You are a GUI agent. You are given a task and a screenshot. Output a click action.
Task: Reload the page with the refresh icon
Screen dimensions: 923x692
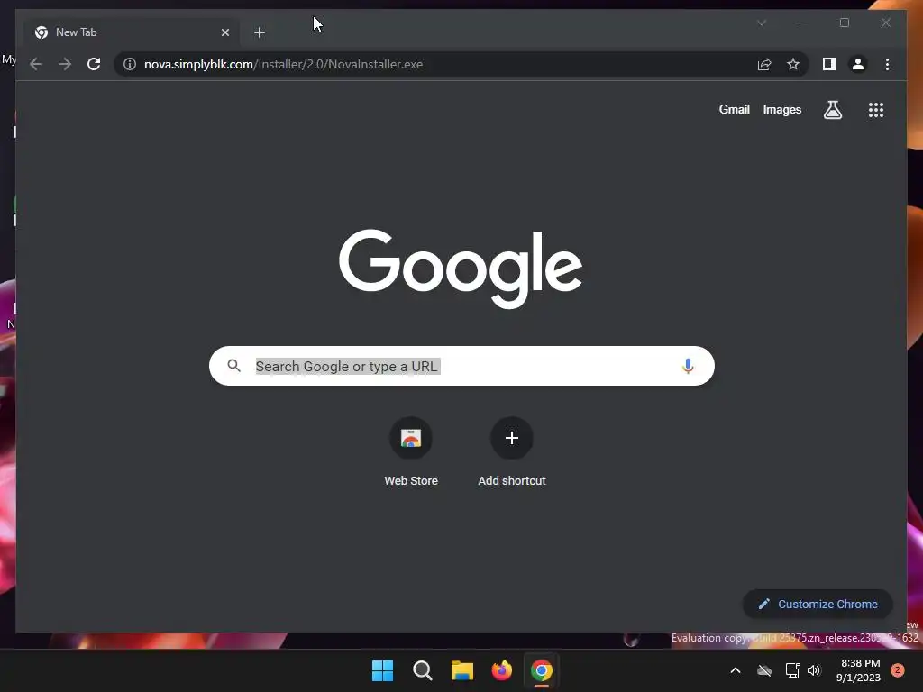tap(94, 64)
